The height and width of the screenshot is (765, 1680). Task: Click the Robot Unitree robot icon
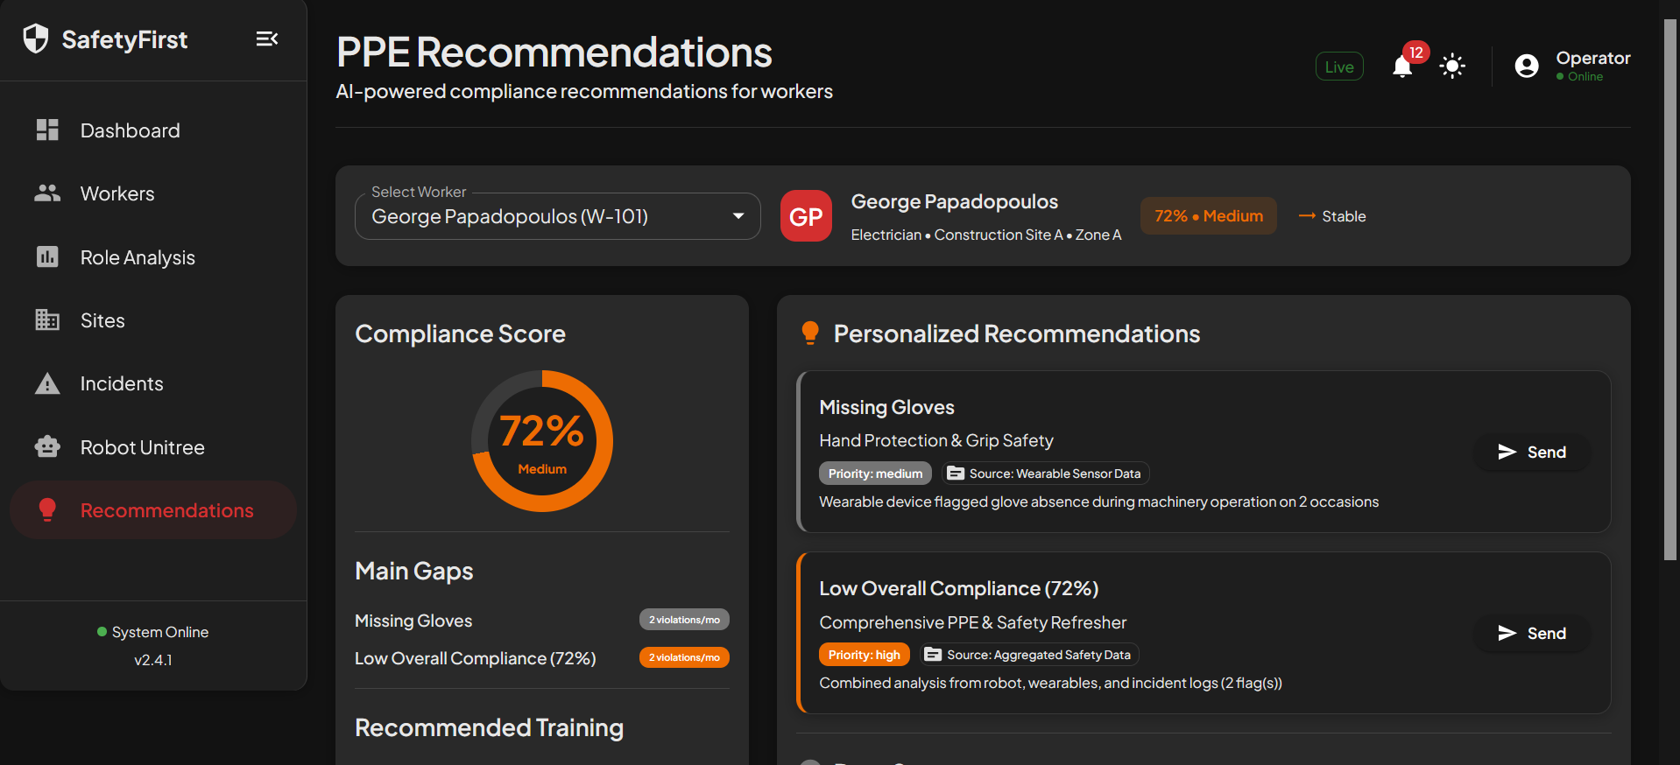(47, 446)
